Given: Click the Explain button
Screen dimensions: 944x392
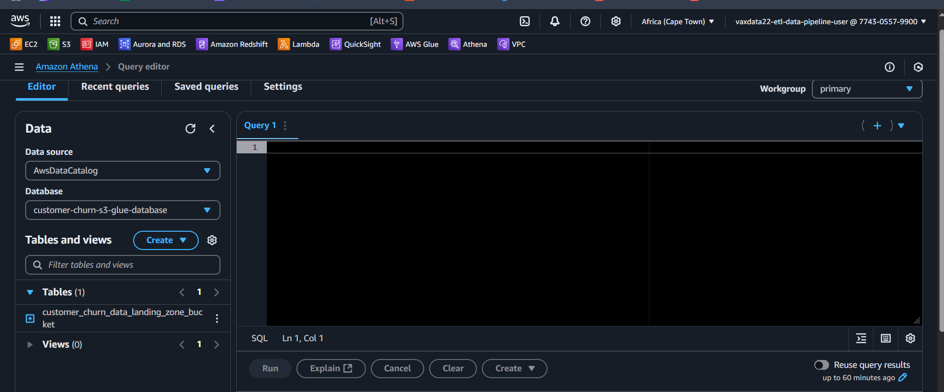Looking at the screenshot, I should [x=331, y=368].
